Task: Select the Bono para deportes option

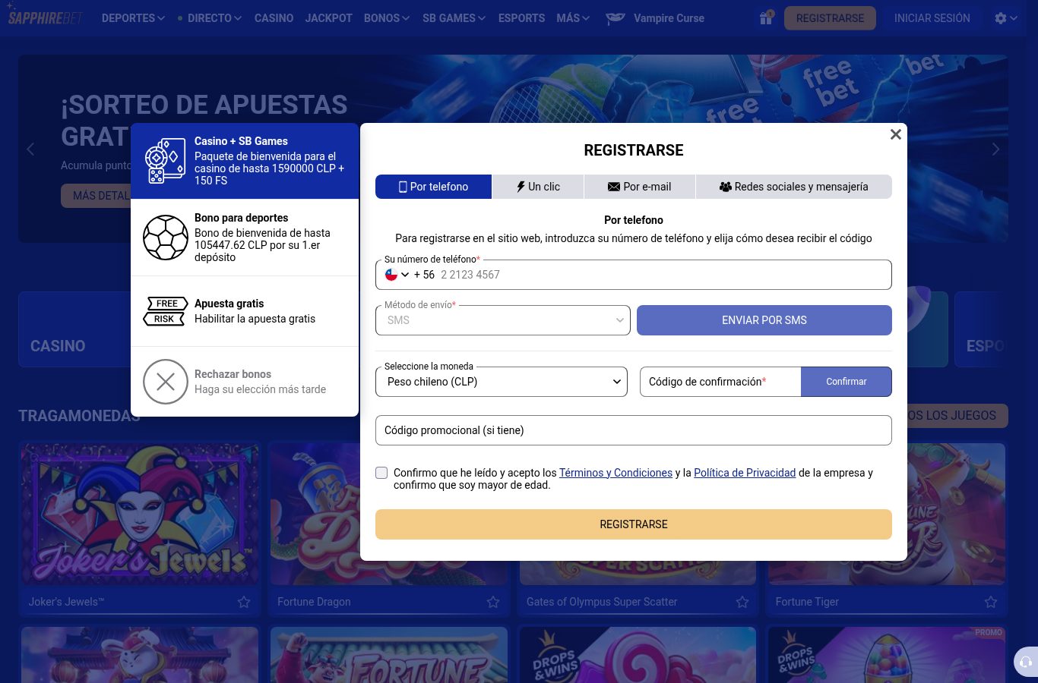Action: click(x=245, y=238)
